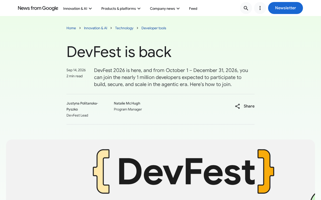Click the Sep 14, 2026 date
Screen dimensions: 321x200
76,70
